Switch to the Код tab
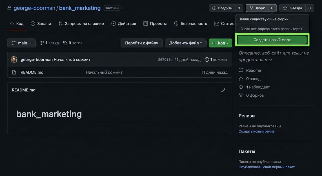The image size is (322, 176). click(x=17, y=24)
